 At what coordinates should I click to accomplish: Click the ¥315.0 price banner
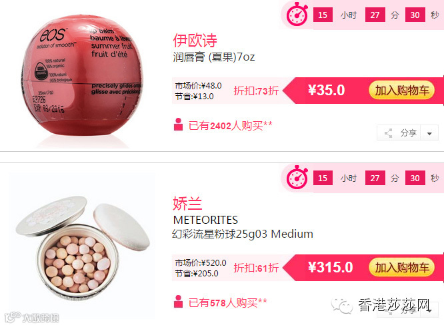[x=330, y=267]
